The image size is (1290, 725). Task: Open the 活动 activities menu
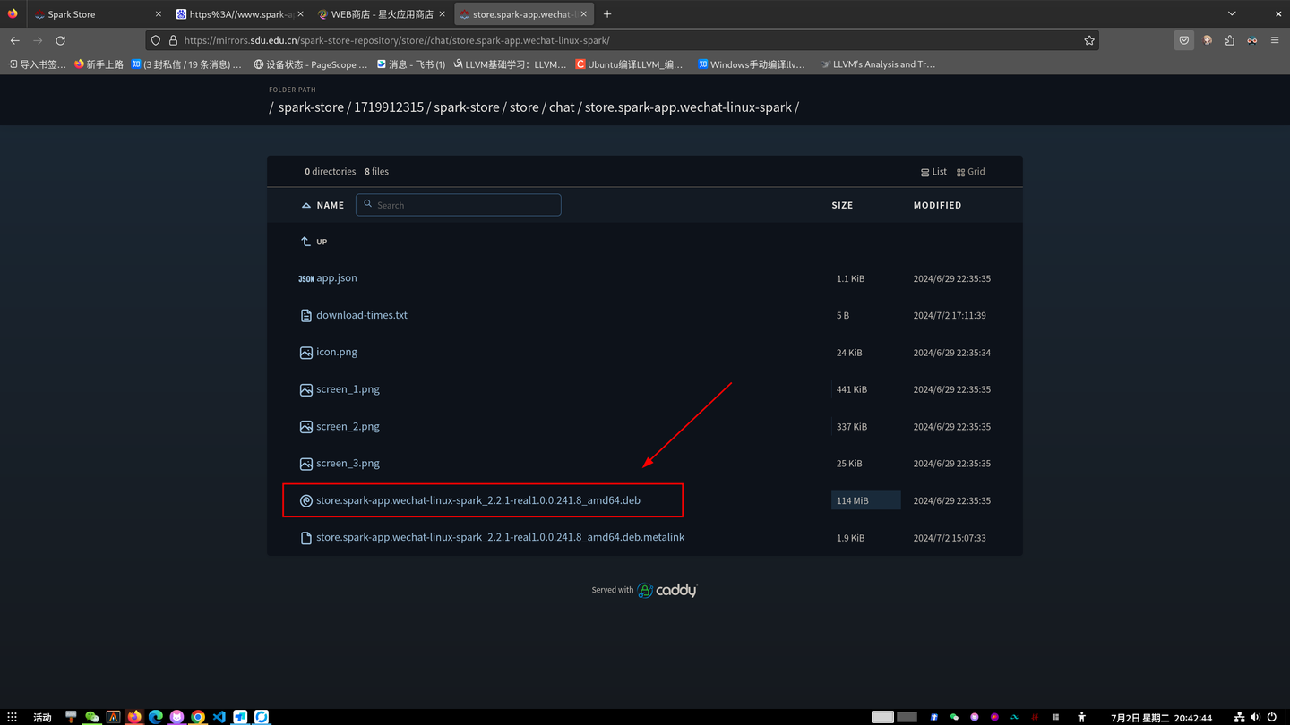click(x=40, y=716)
